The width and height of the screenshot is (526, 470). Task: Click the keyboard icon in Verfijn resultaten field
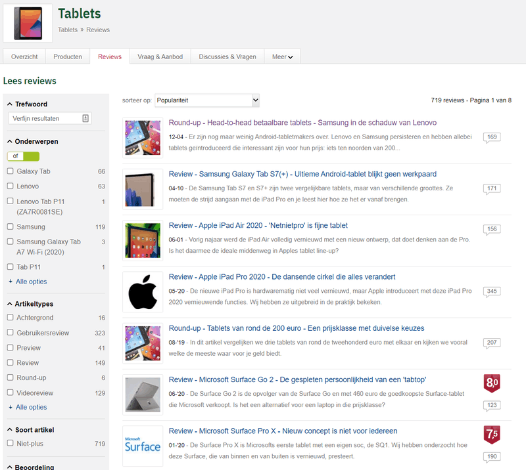click(x=85, y=118)
